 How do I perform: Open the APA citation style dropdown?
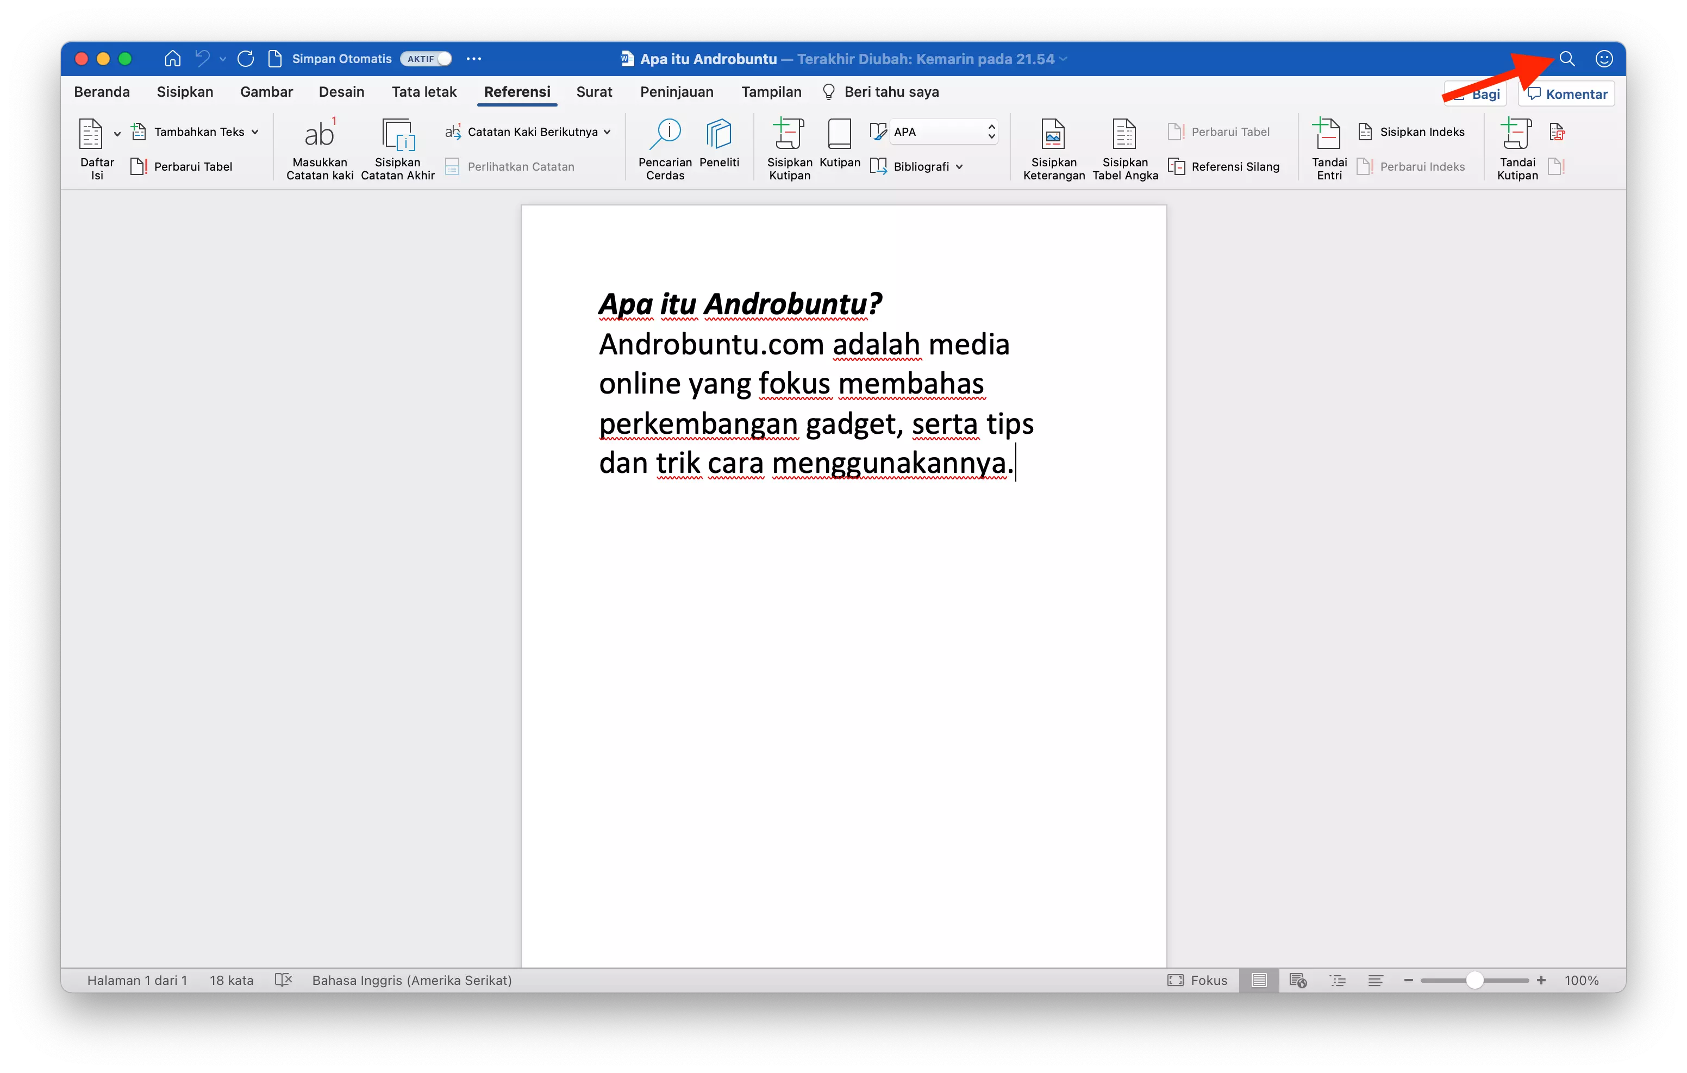click(942, 131)
